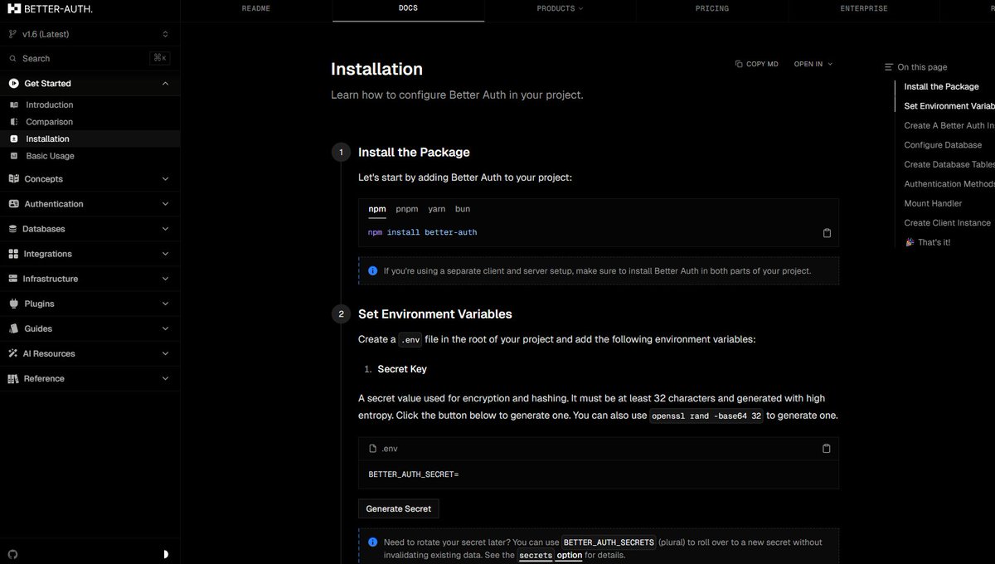Jump to Mount Handler section
Viewport: 995px width, 564px height.
pos(933,203)
